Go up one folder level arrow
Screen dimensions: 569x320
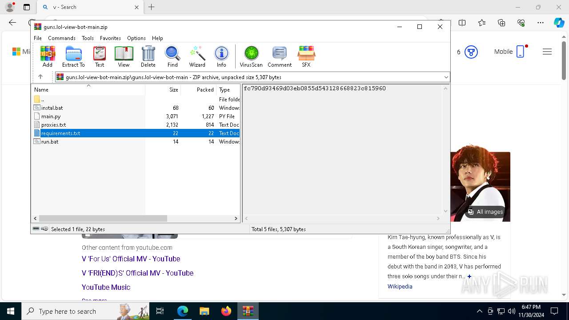pos(40,77)
